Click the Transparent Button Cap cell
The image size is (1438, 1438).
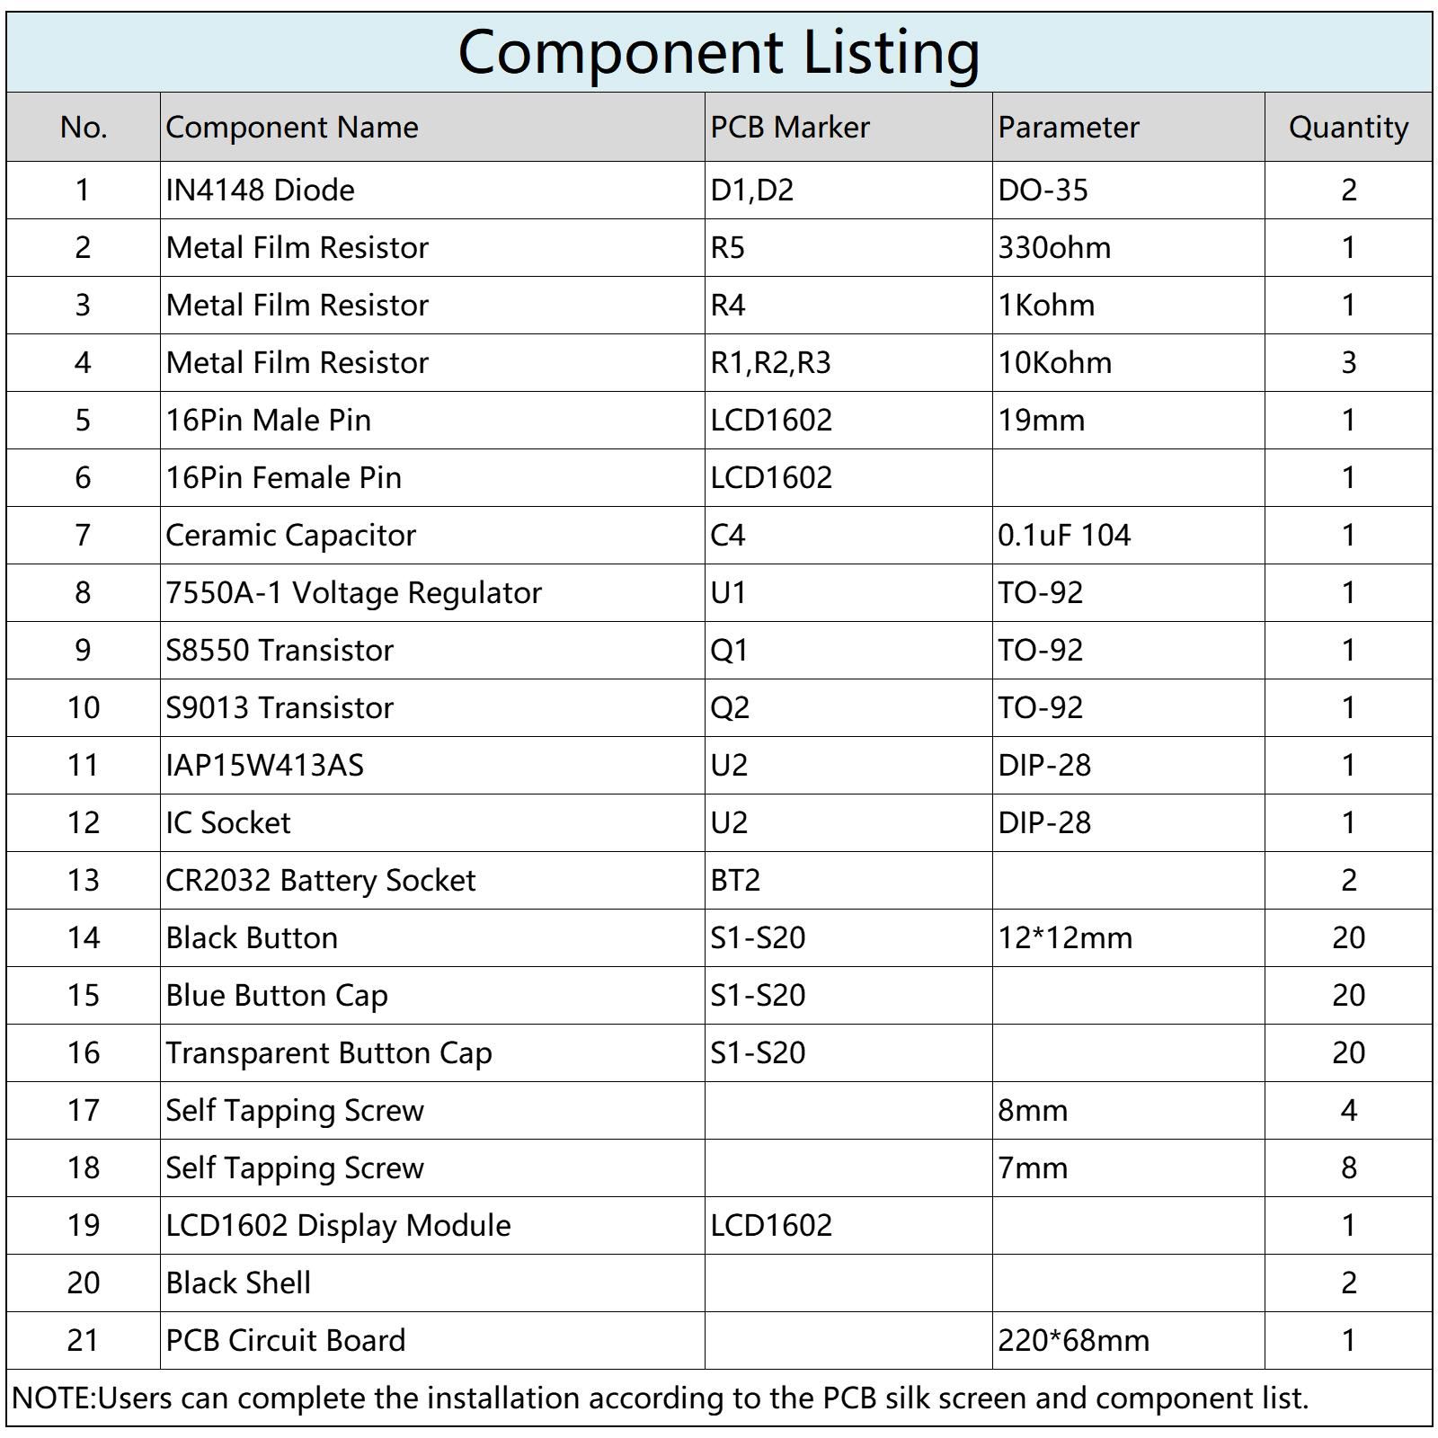pos(329,1053)
